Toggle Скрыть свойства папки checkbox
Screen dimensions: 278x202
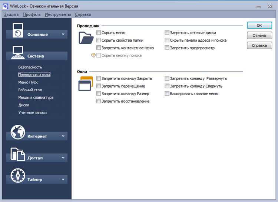(98, 40)
